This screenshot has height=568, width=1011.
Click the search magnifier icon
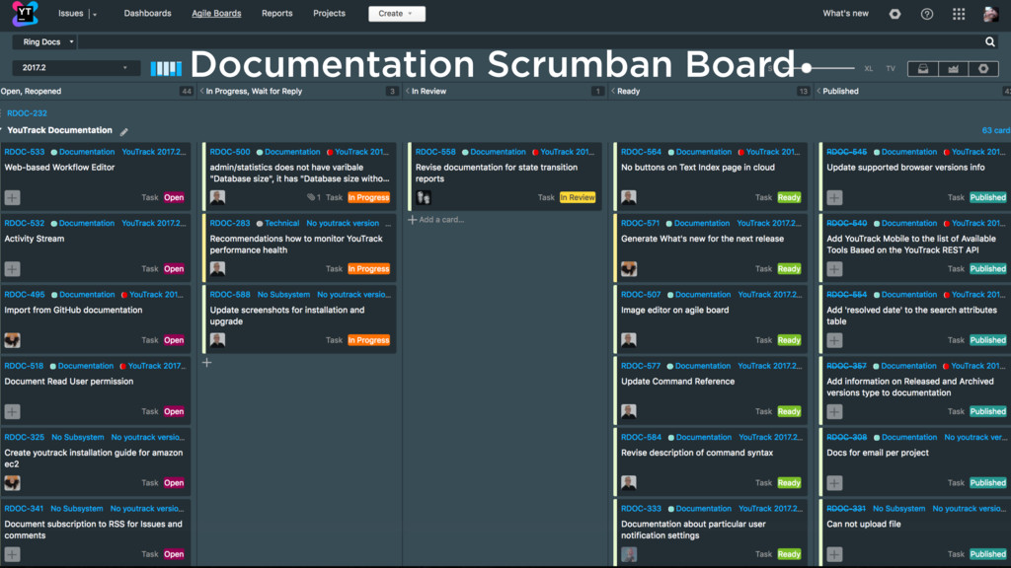click(989, 41)
